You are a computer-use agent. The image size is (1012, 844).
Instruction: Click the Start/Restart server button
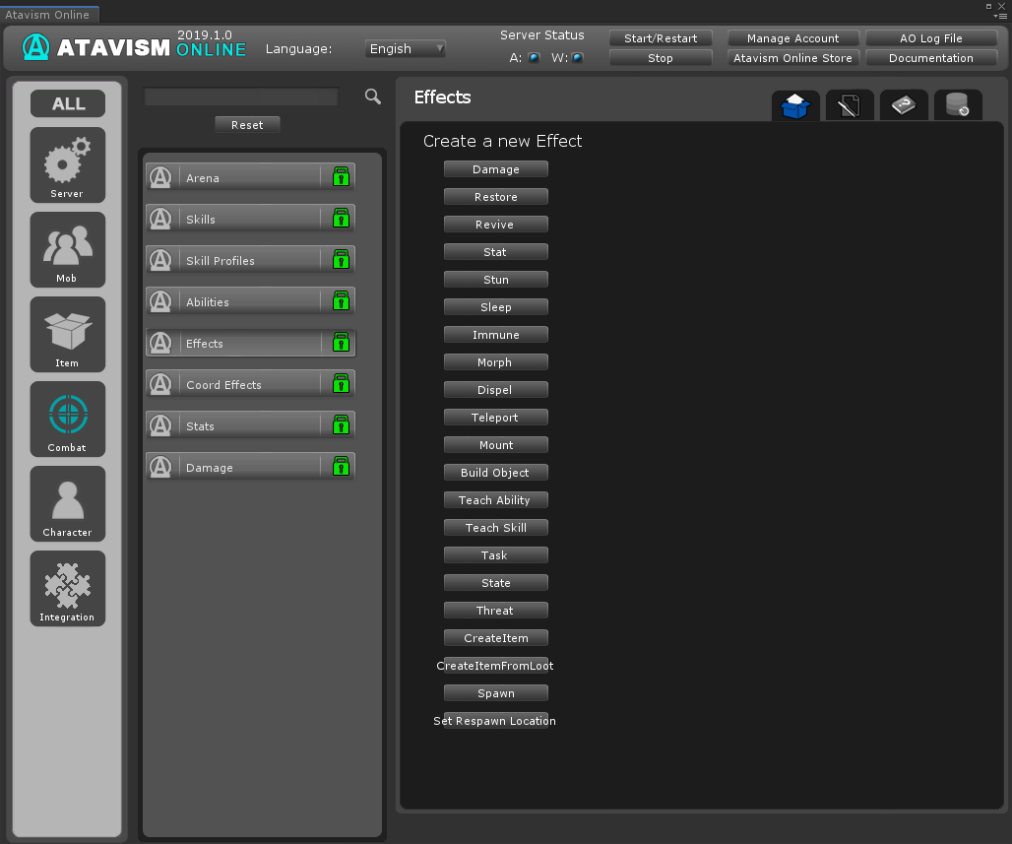click(660, 38)
